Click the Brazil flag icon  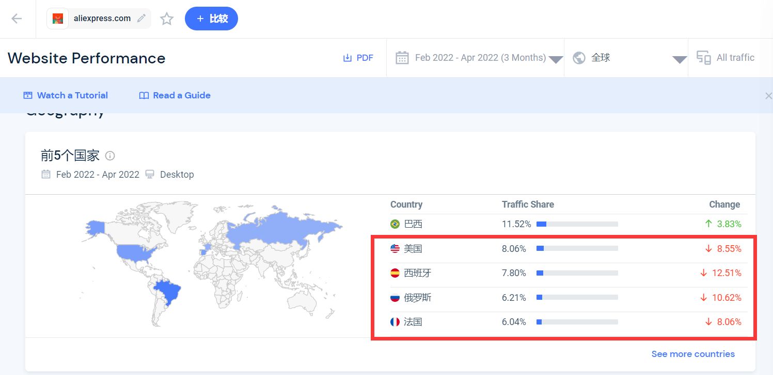point(395,224)
